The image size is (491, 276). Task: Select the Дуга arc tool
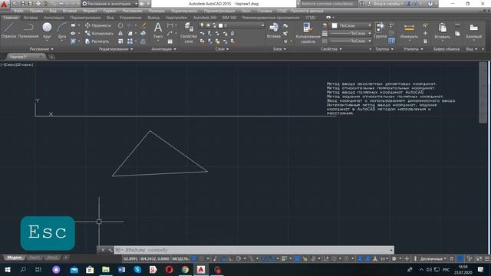click(62, 31)
